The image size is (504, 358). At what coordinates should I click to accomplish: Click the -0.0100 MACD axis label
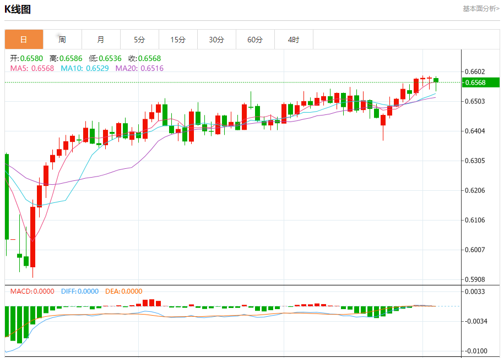point(476,351)
